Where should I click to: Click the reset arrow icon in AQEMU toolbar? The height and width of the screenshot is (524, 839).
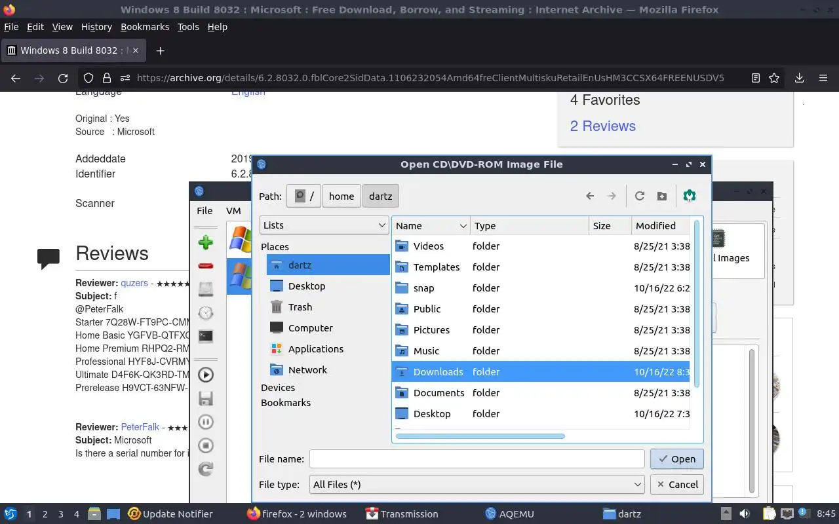206,469
